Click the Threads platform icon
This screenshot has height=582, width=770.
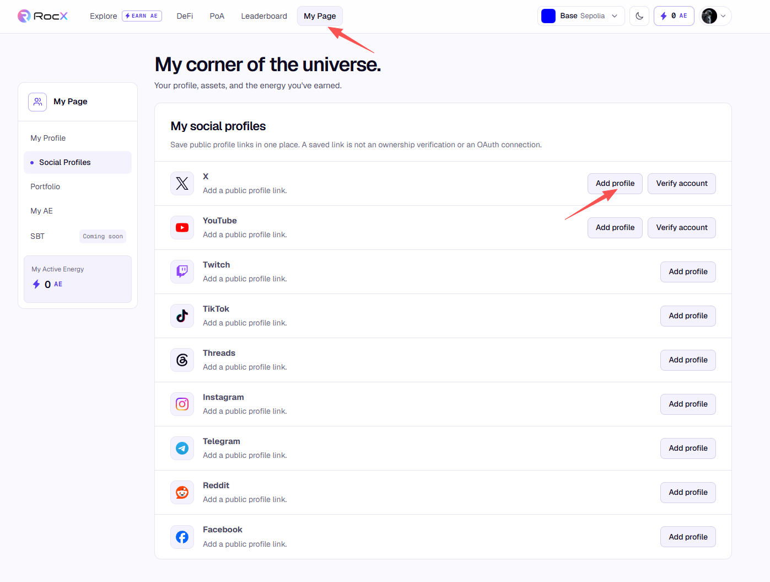click(182, 360)
